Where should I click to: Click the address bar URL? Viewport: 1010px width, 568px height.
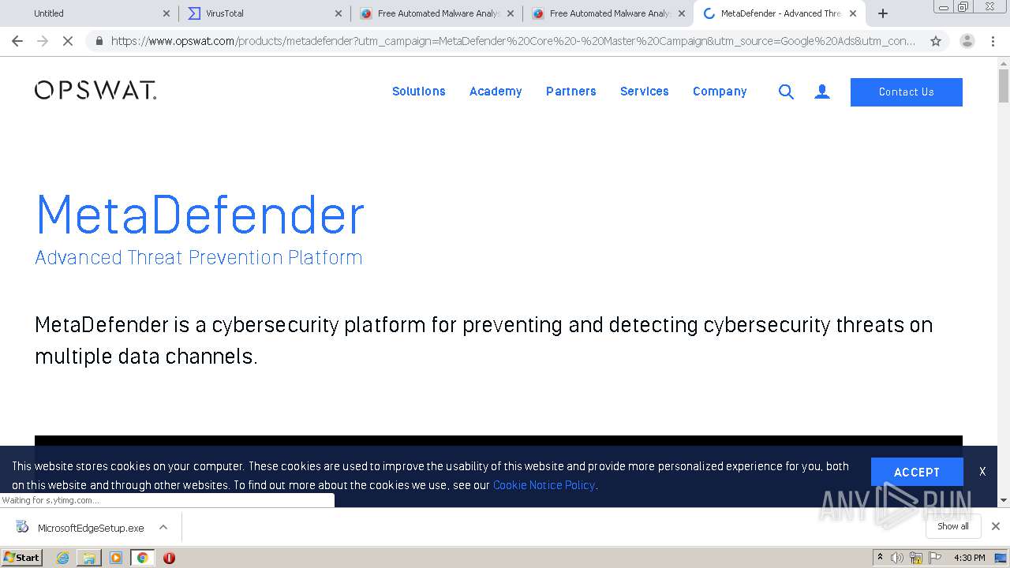pyautogui.click(x=513, y=41)
